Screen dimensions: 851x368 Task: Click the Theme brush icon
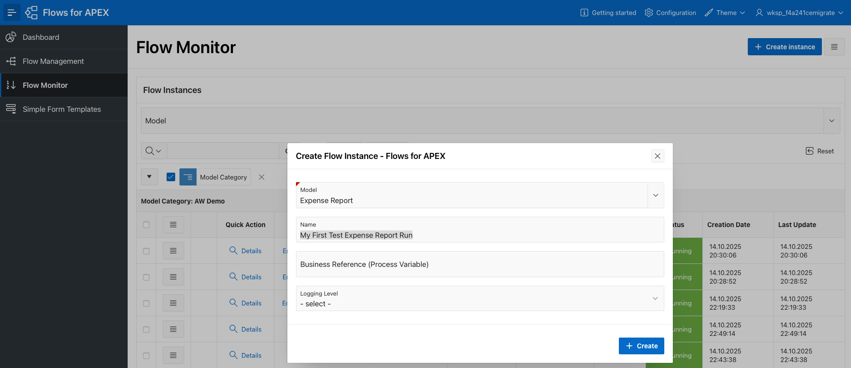[x=709, y=12]
